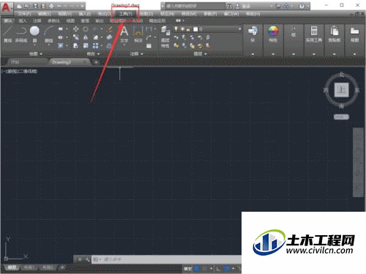Toggle the grid display in status bar
Screen dimensions: 366x274
coord(196,269)
